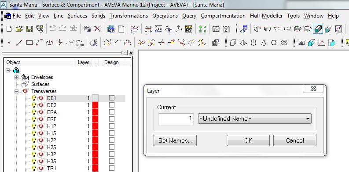The image size is (349, 172).
Task: Click the Layer column header
Action: pyautogui.click(x=84, y=62)
